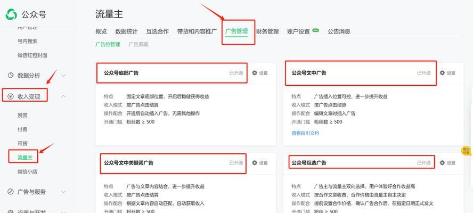Screen dimensions: 473x213
Task: Click text 广告插入位置可控，进一步提升收益
Action: point(351,96)
